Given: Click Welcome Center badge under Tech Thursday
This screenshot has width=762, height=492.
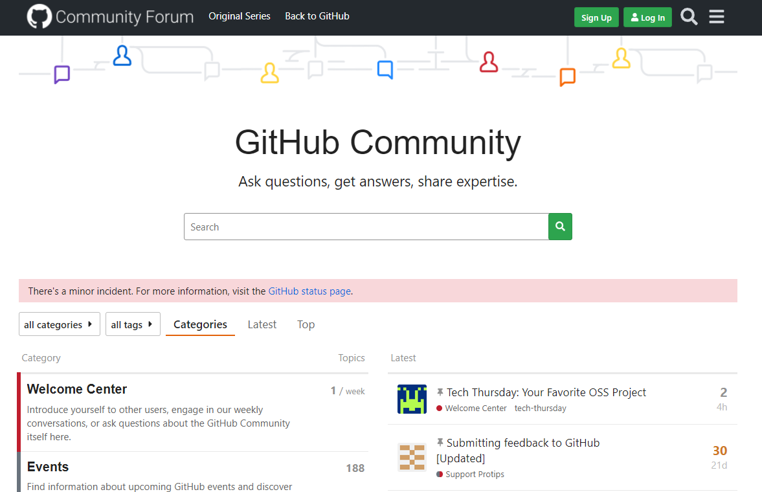Looking at the screenshot, I should click(x=471, y=408).
